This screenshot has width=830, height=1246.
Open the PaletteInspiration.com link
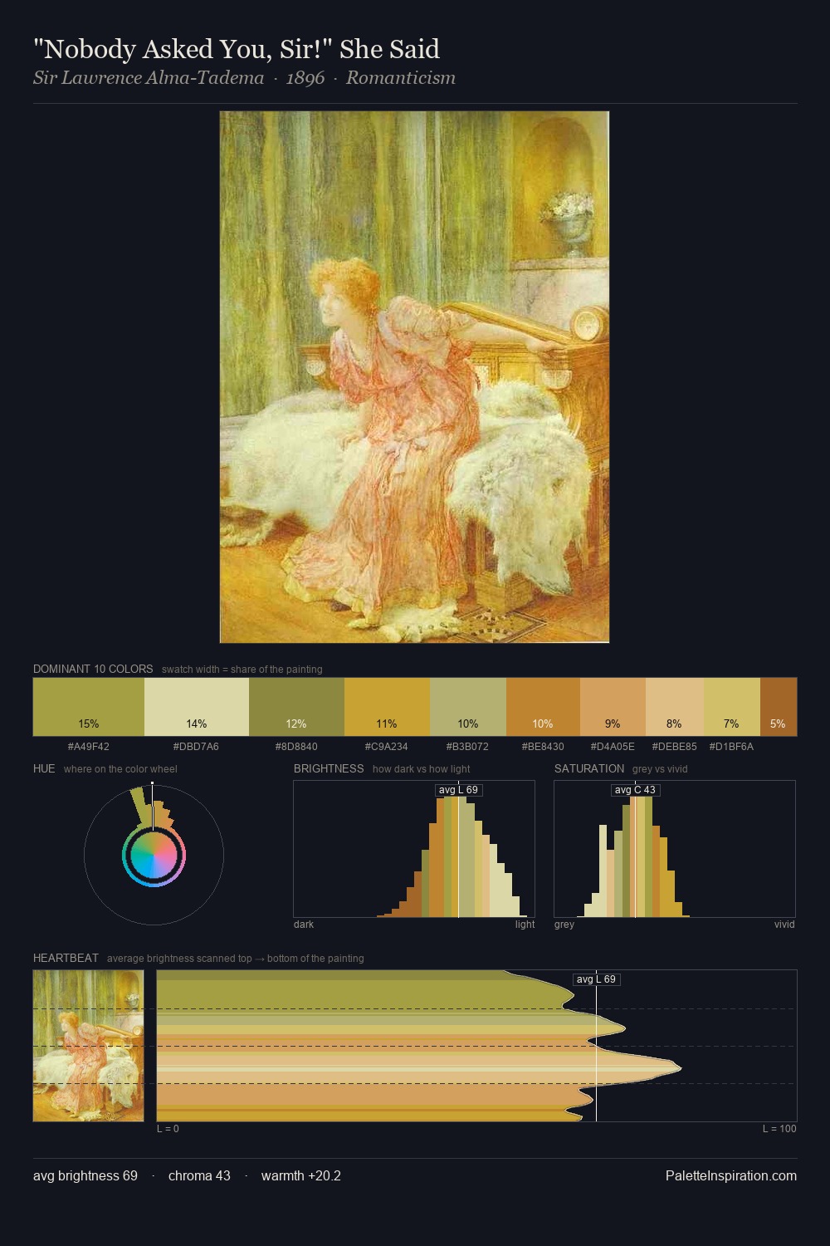click(x=731, y=1175)
